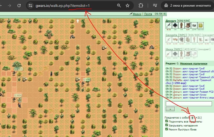The height and width of the screenshot is (137, 214).
Task: Open Ника [NPC] profile link
Action: tap(174, 49)
